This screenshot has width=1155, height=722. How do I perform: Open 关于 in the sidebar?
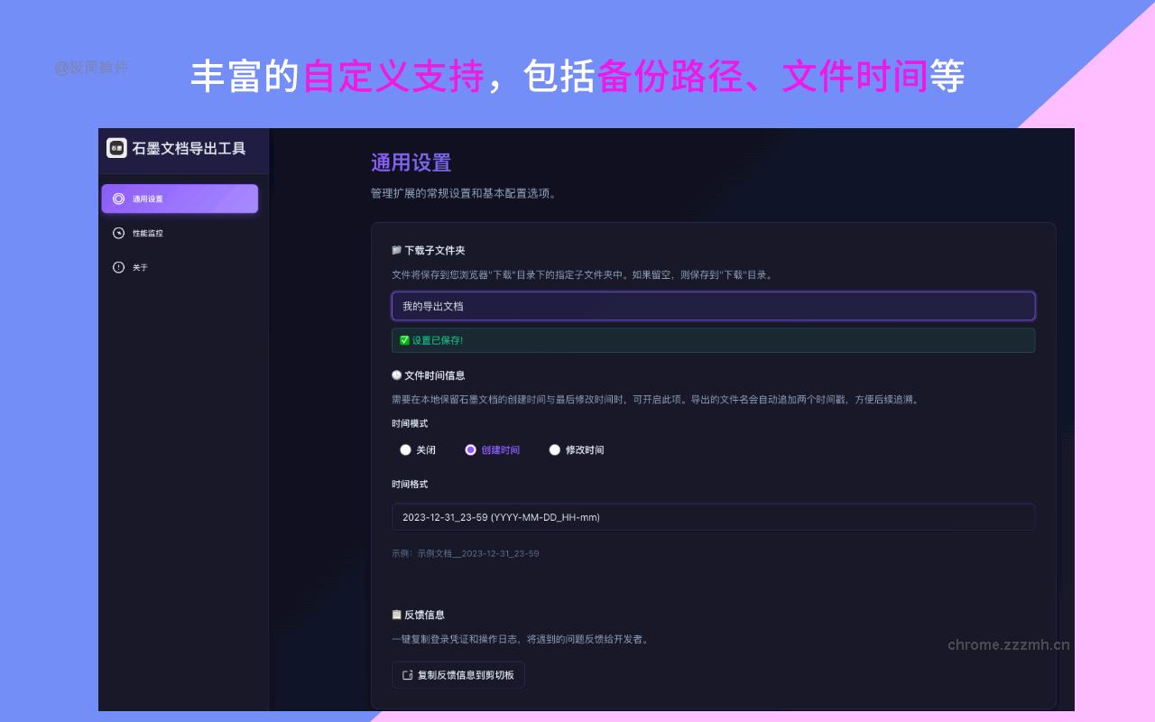(x=180, y=267)
